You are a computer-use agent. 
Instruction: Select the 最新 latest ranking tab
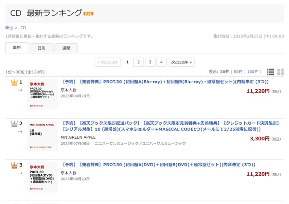pyautogui.click(x=17, y=48)
